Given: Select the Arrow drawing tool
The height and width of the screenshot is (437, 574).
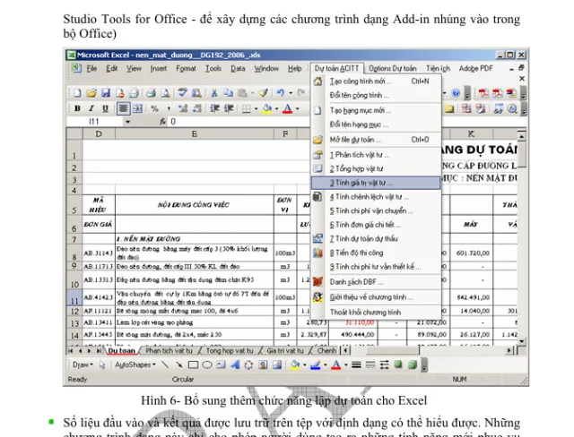Looking at the screenshot, I should 179,364.
